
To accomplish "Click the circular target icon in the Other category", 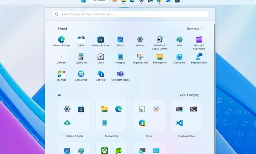I will pyautogui.click(x=156, y=109).
